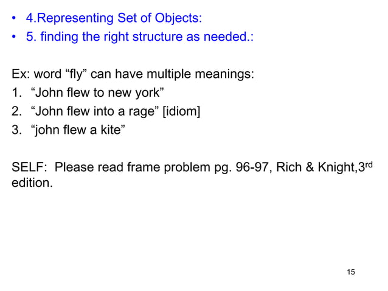Click list number 2.
This screenshot has width=388, height=291.
16,111
